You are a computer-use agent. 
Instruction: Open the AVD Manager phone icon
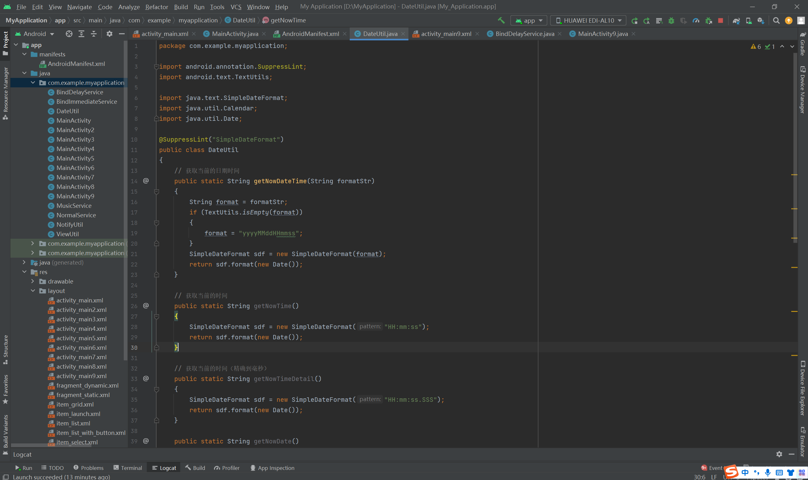click(x=748, y=20)
